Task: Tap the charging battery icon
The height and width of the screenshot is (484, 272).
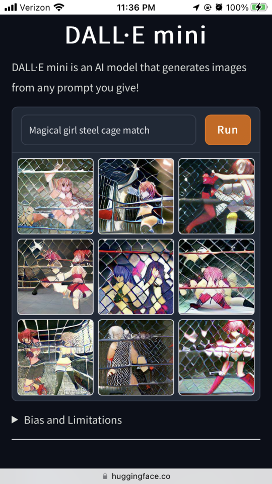Action: pyautogui.click(x=259, y=8)
